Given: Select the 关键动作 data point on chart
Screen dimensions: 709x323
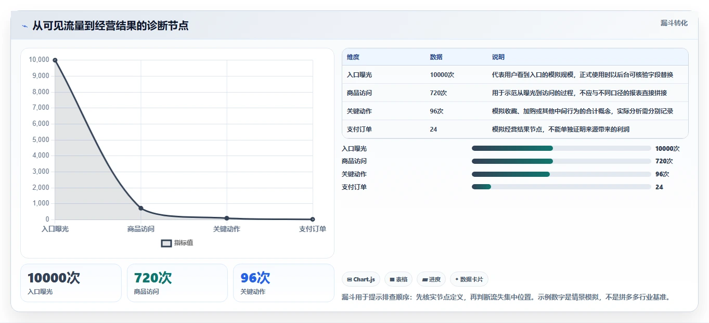Looking at the screenshot, I should (227, 218).
